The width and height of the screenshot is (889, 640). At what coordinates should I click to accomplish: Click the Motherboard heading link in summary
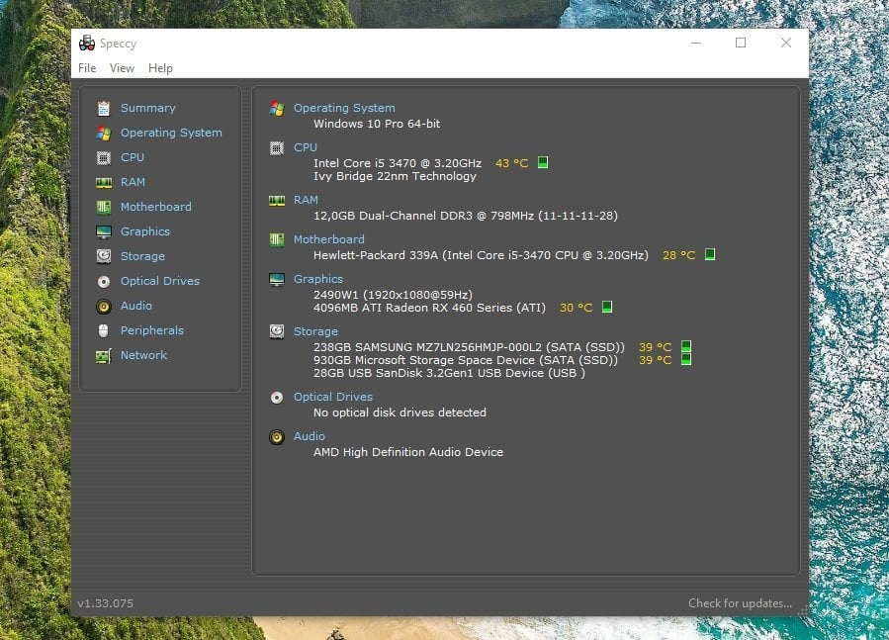pyautogui.click(x=329, y=239)
